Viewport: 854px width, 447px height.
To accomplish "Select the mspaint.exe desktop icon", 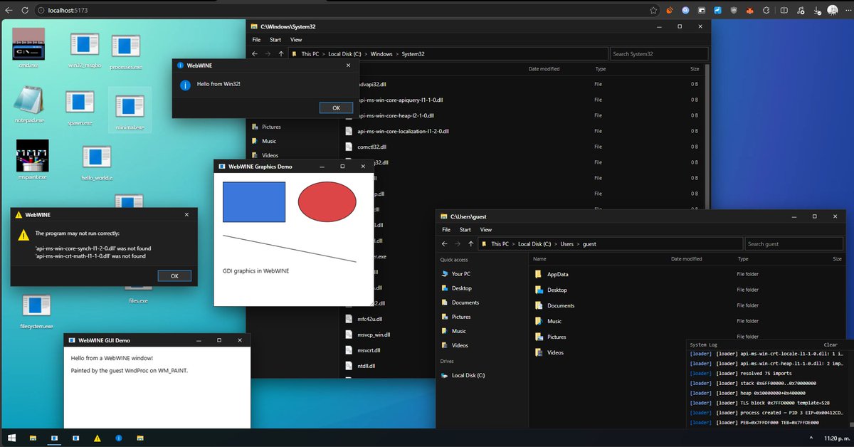I will 32,160.
